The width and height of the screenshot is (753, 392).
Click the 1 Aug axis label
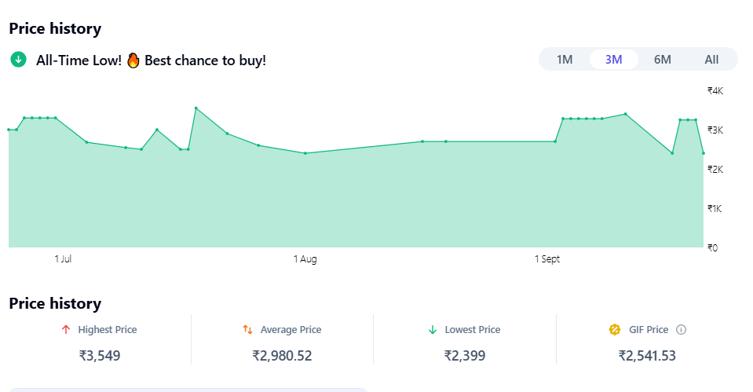pyautogui.click(x=305, y=259)
